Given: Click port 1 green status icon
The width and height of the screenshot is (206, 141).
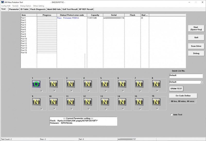Looking at the screenshot, I should [x=36, y=84].
